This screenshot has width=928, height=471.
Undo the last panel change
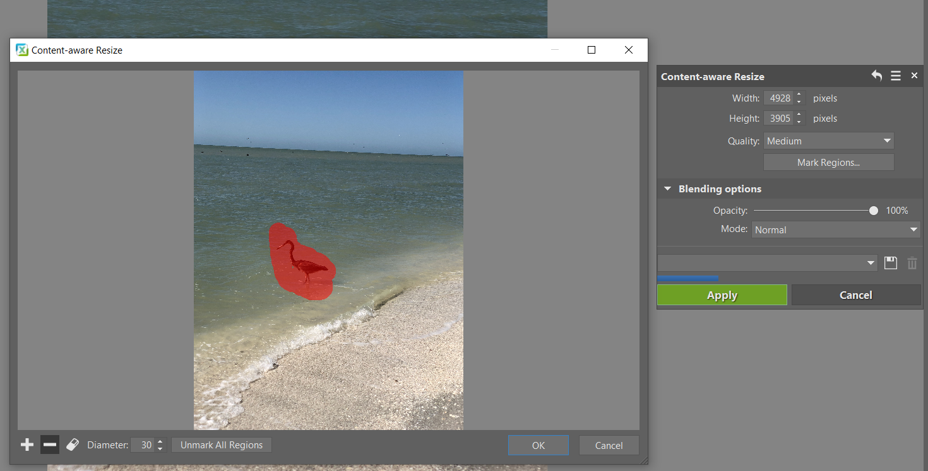click(x=876, y=76)
